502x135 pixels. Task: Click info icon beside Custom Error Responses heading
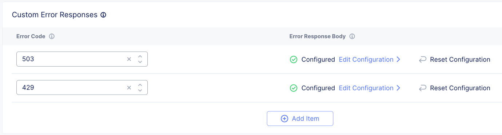pyautogui.click(x=103, y=15)
